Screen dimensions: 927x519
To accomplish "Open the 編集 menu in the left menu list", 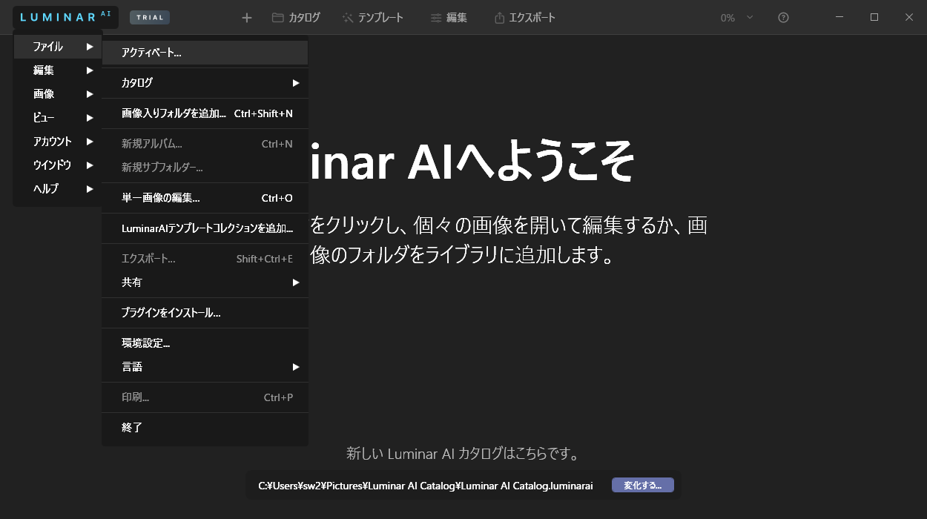I will tap(58, 70).
